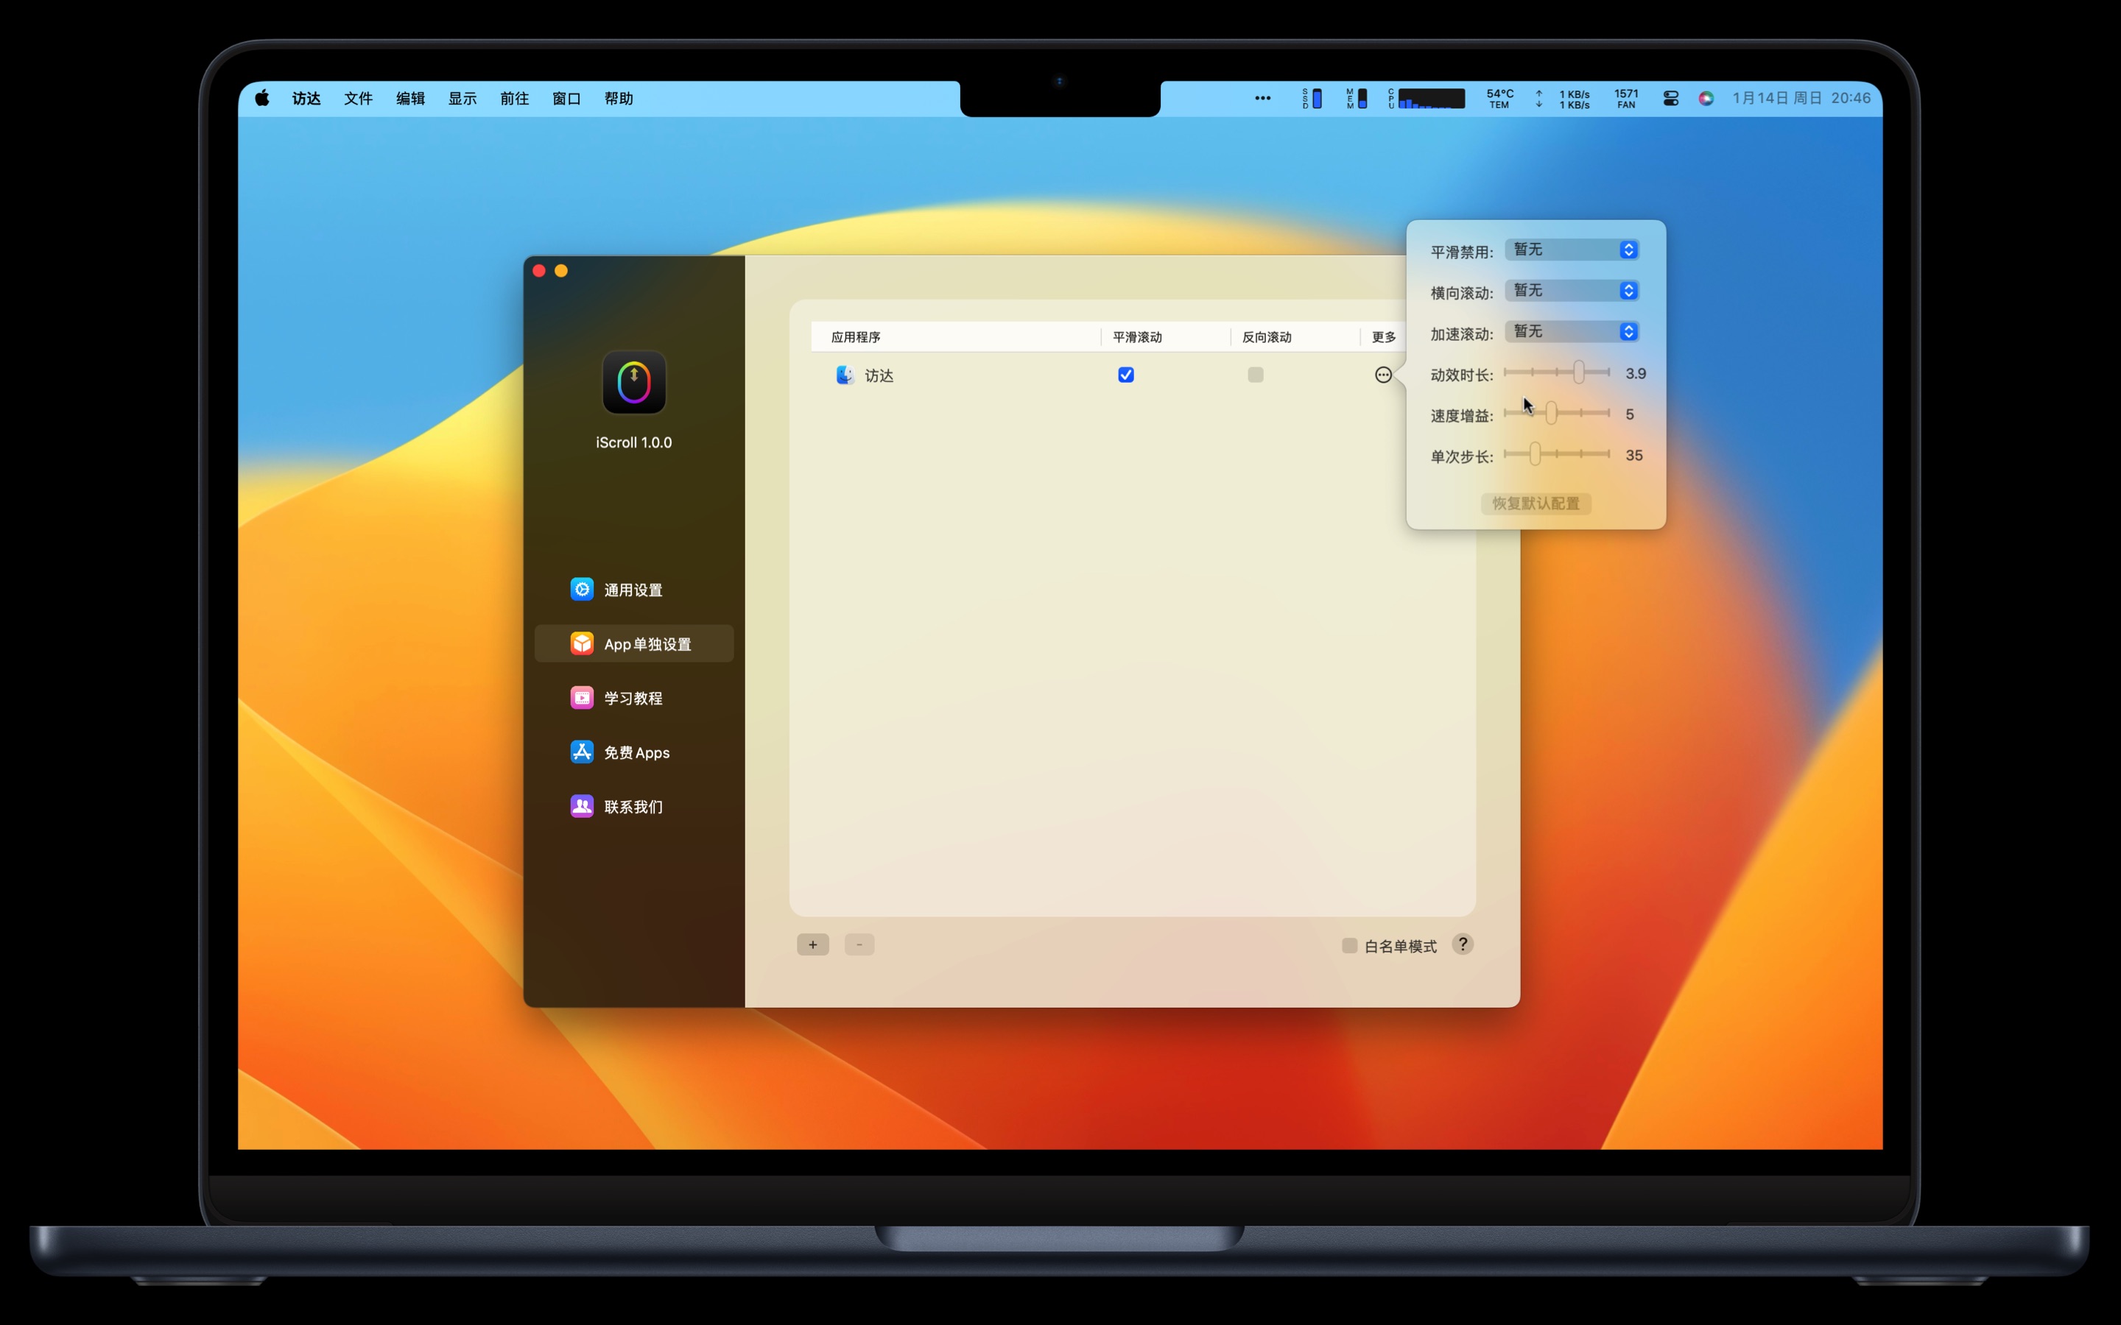
Task: Open Control Center in the menu bar
Action: [x=1670, y=98]
